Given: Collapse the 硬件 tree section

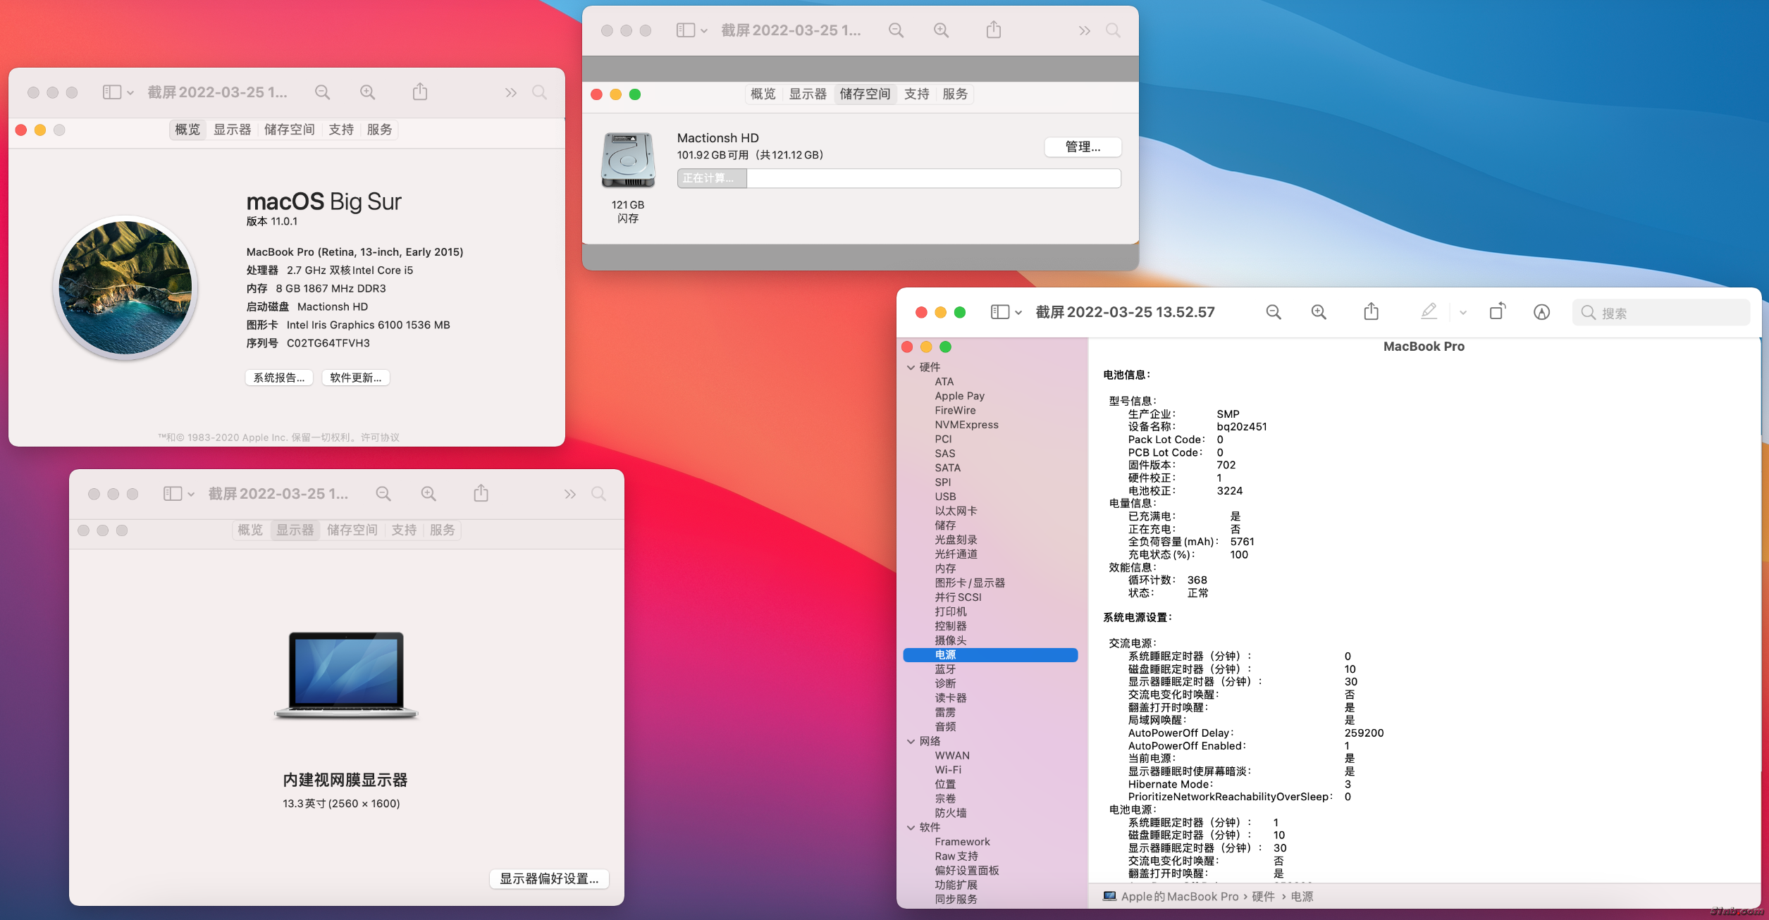Looking at the screenshot, I should click(911, 367).
